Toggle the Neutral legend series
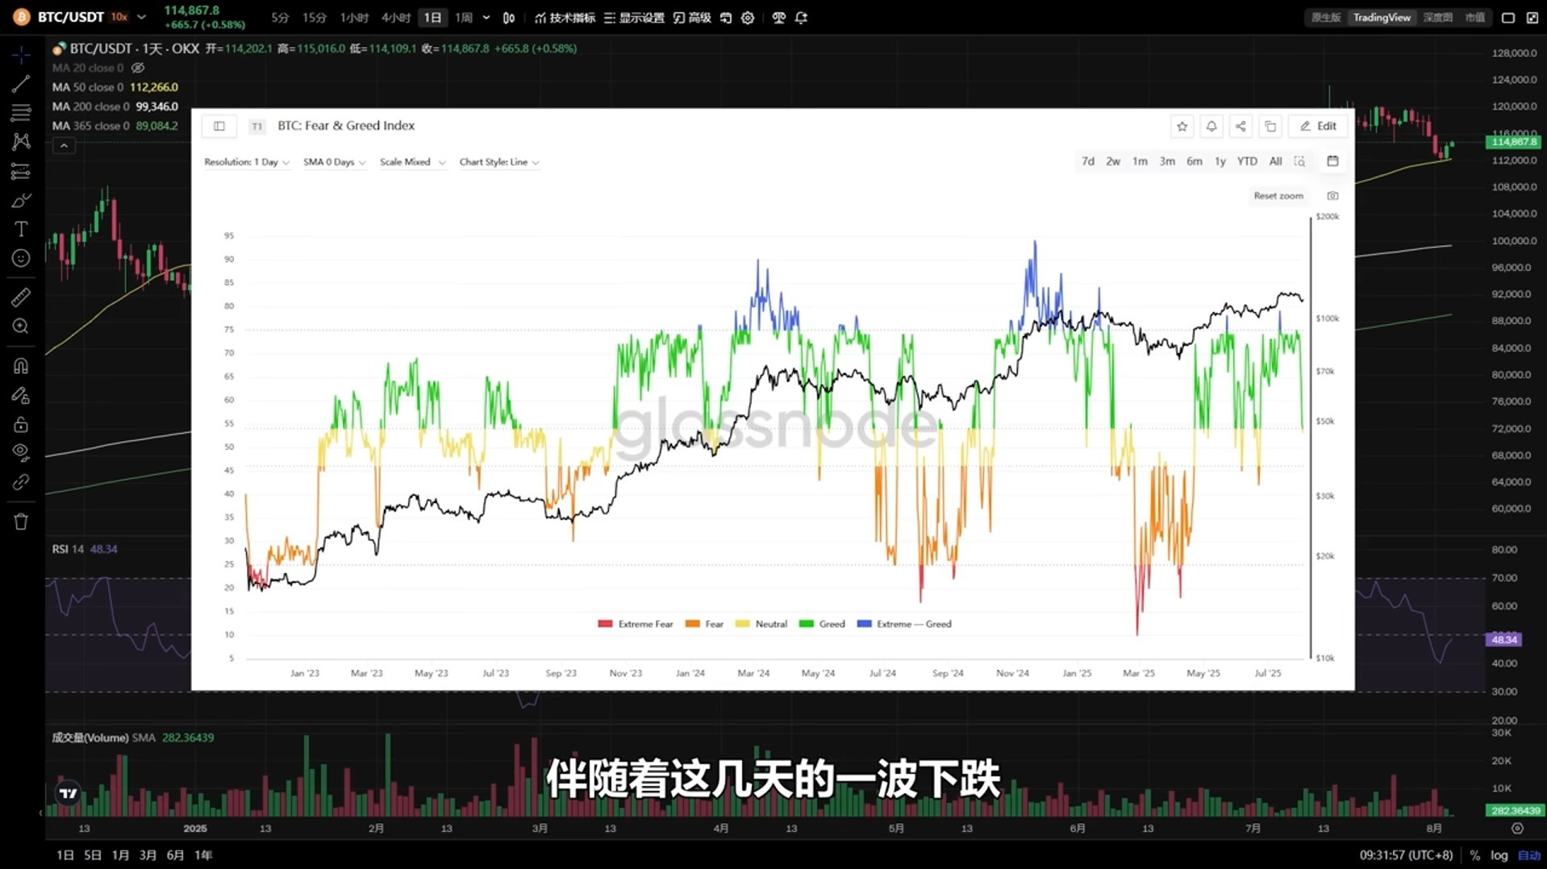The width and height of the screenshot is (1547, 869). (761, 624)
